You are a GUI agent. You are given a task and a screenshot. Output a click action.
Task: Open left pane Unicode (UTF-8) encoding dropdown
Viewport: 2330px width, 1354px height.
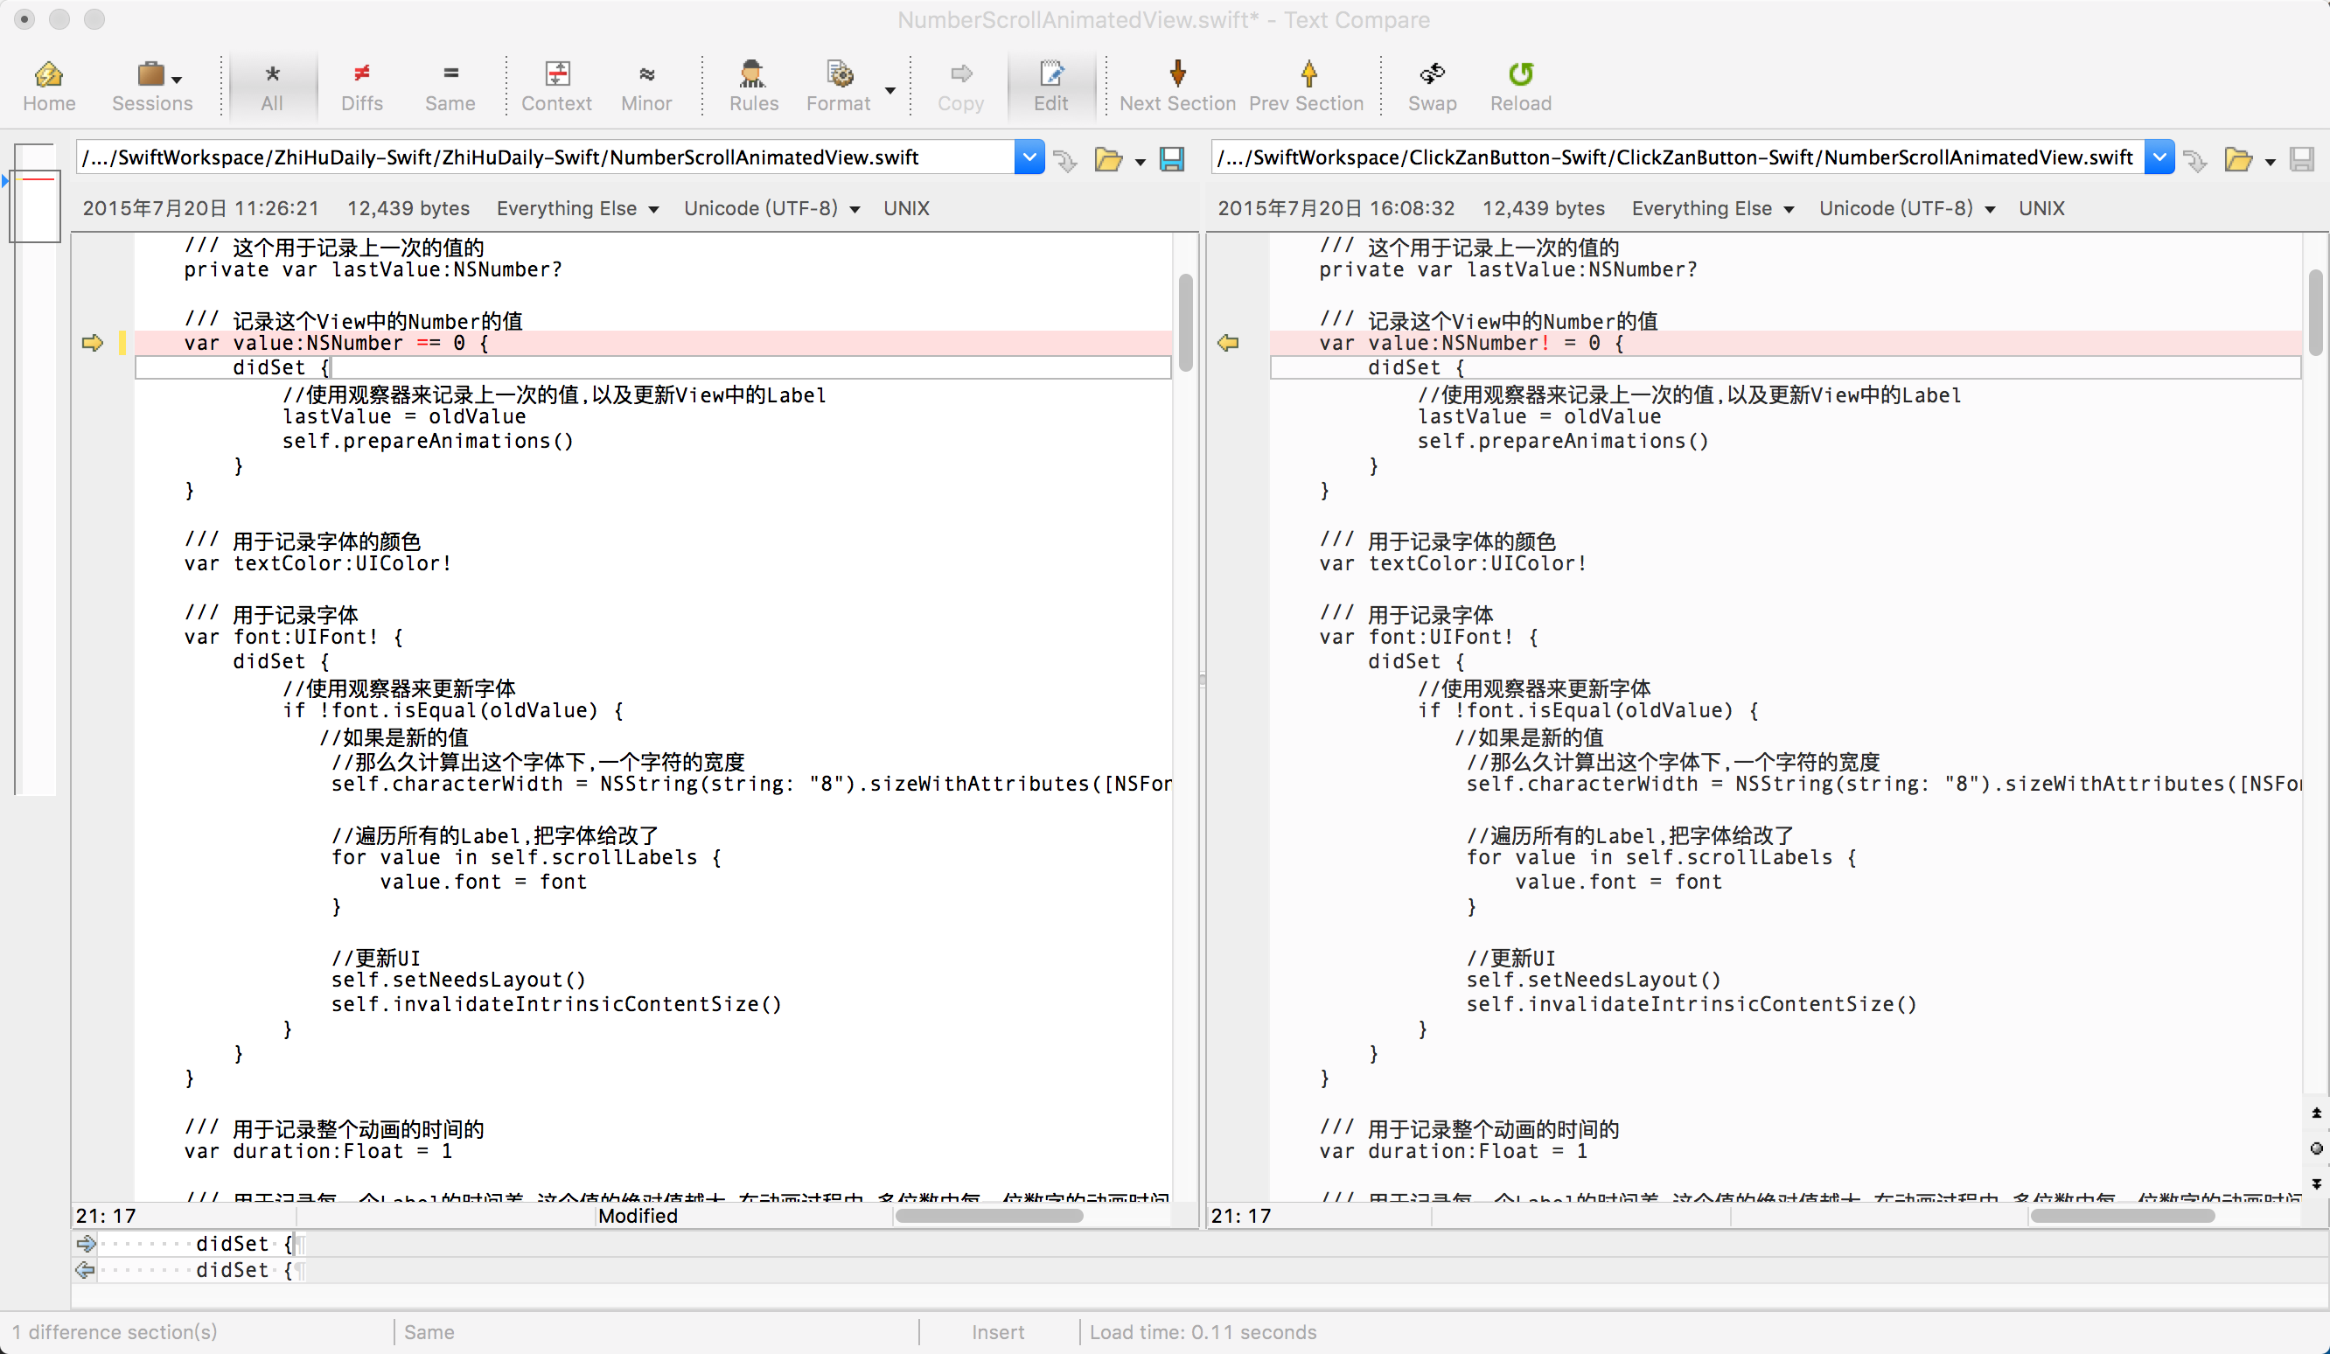(x=771, y=208)
